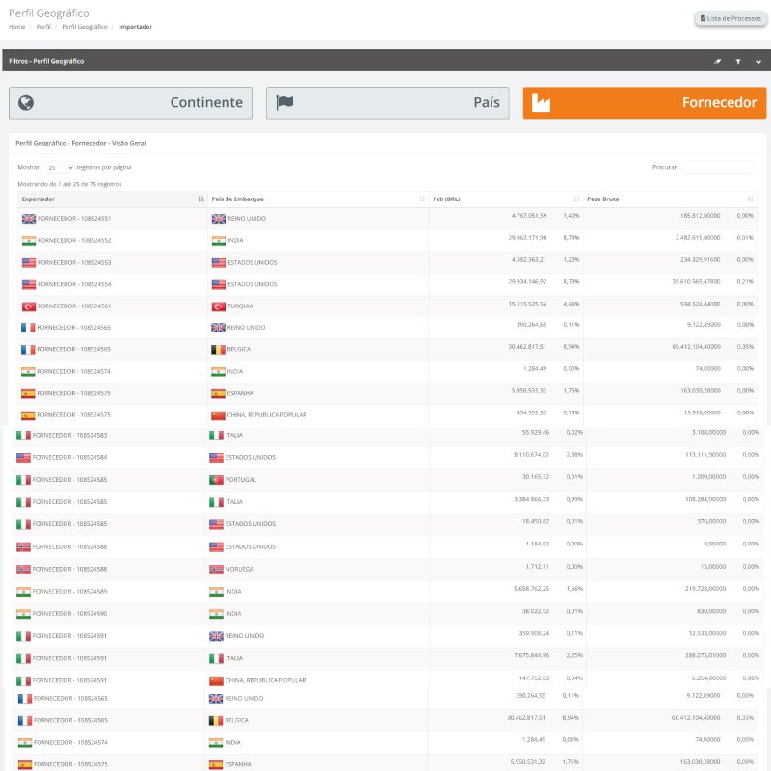
Task: Click the funnel filter icon in the Filtros bar
Action: pyautogui.click(x=738, y=61)
